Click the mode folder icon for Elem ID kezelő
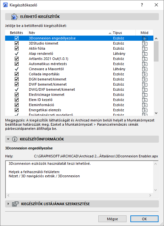Screen dimensions: 164x226 pos(145,100)
